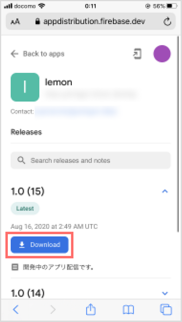182x322 pixels.
Task: Tap the sign-out icon next to the avatar
Action: 137,54
